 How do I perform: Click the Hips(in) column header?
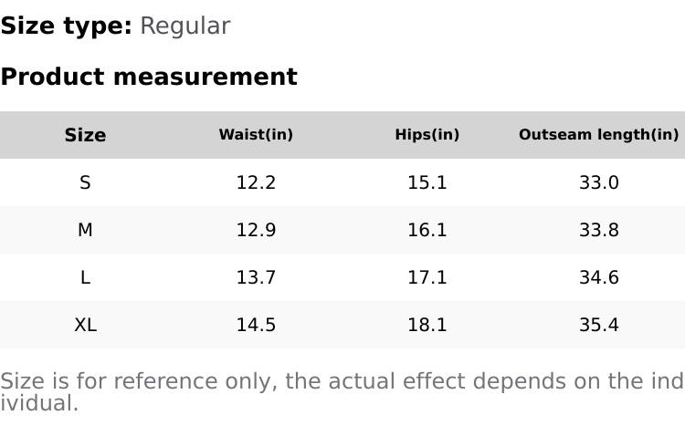tap(427, 135)
